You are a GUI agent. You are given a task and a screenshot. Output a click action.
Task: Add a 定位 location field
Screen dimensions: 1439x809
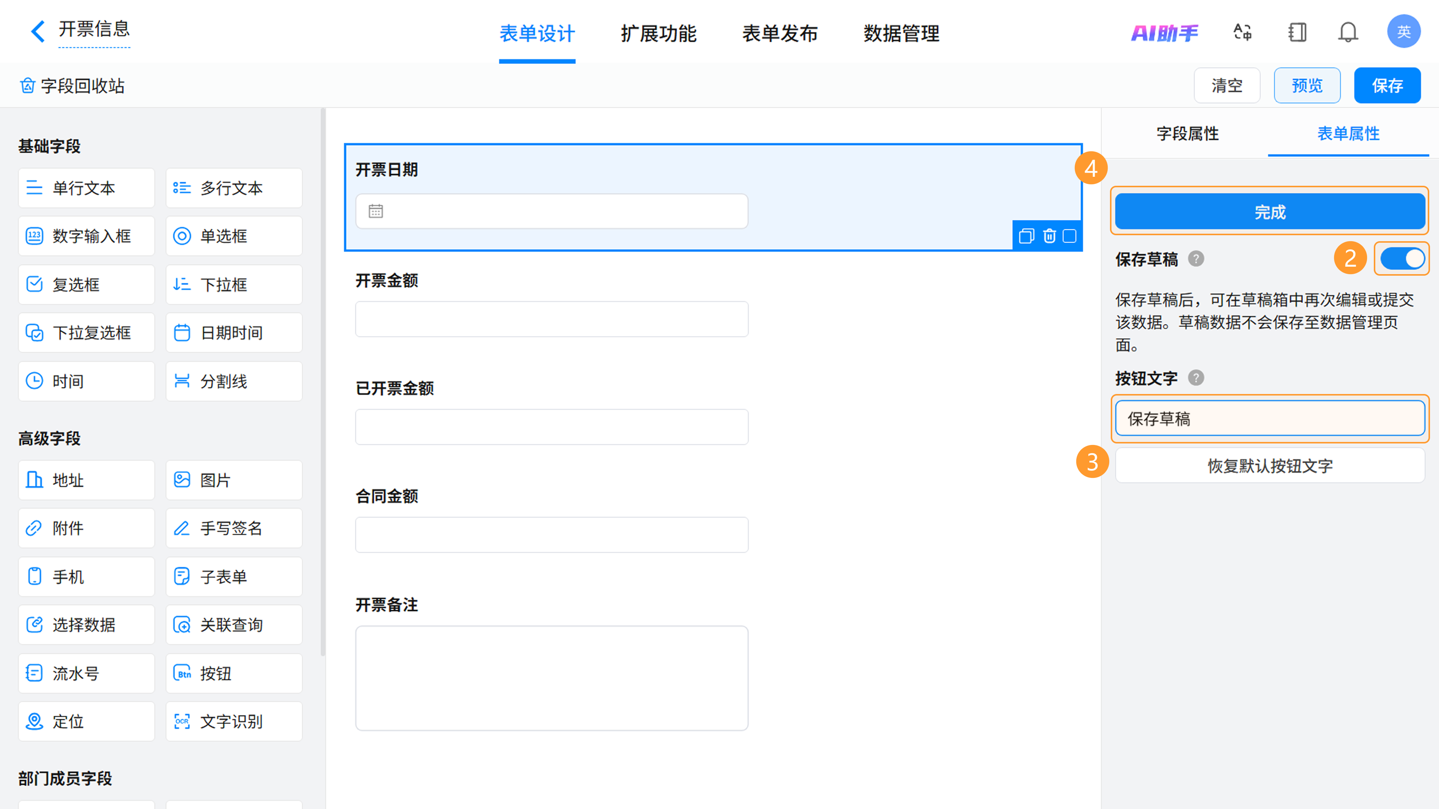(x=86, y=721)
